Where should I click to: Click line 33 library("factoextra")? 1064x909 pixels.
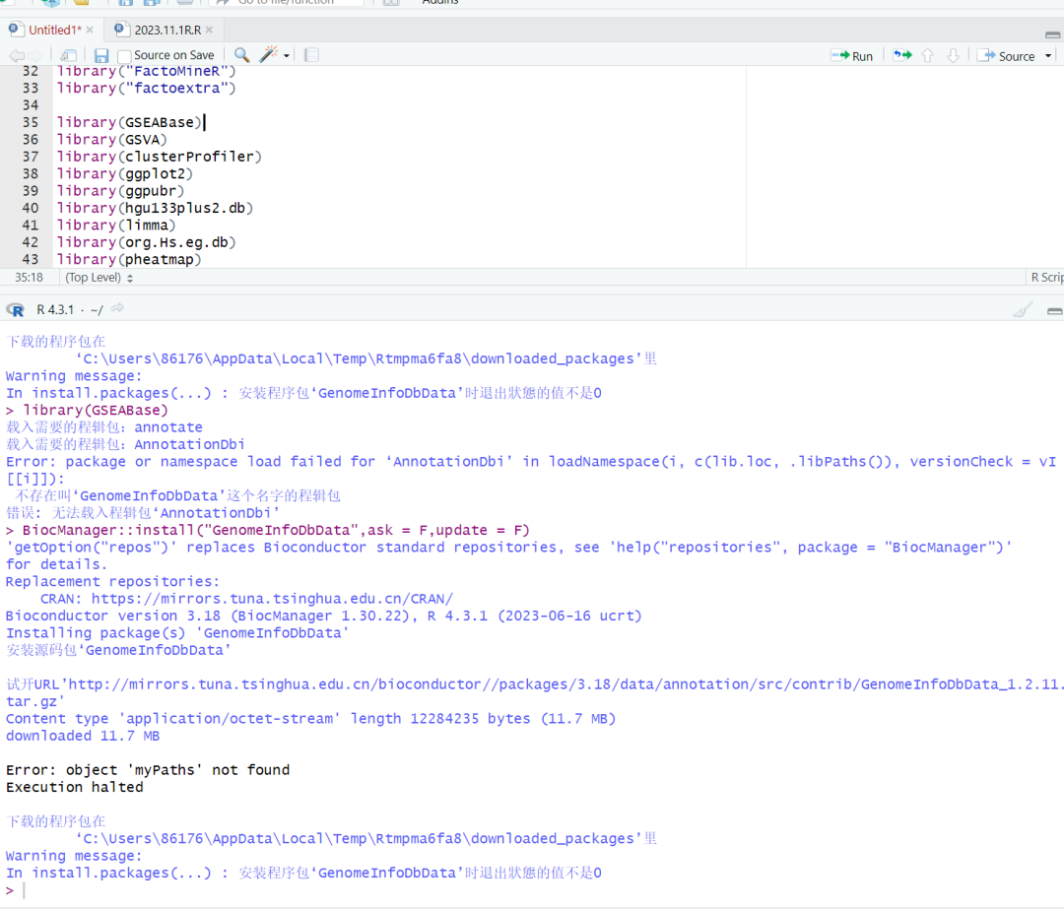[x=147, y=89]
